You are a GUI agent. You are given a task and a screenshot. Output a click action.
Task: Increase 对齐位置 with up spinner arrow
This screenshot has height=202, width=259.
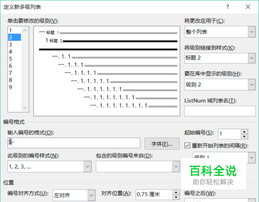click(x=176, y=192)
